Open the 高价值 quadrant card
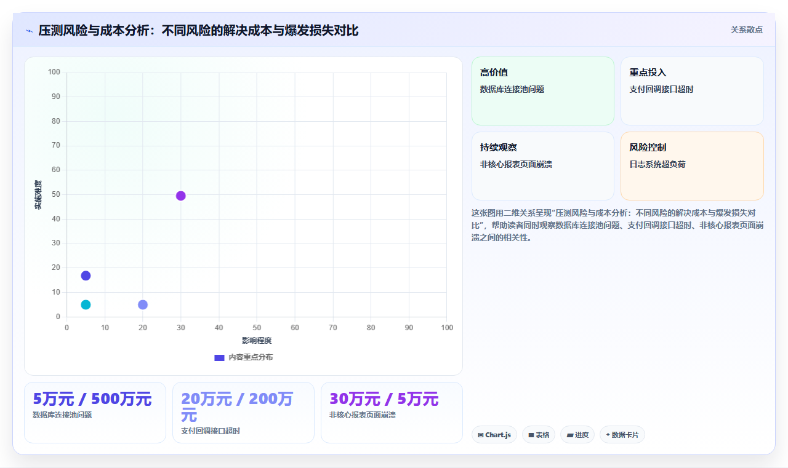The height and width of the screenshot is (468, 788). (543, 91)
